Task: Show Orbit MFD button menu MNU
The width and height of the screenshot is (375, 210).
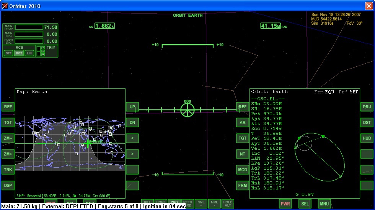Action: pos(324,204)
